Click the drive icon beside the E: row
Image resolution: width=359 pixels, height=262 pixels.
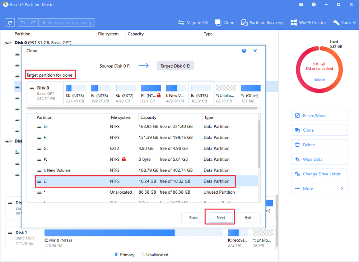tap(39, 182)
